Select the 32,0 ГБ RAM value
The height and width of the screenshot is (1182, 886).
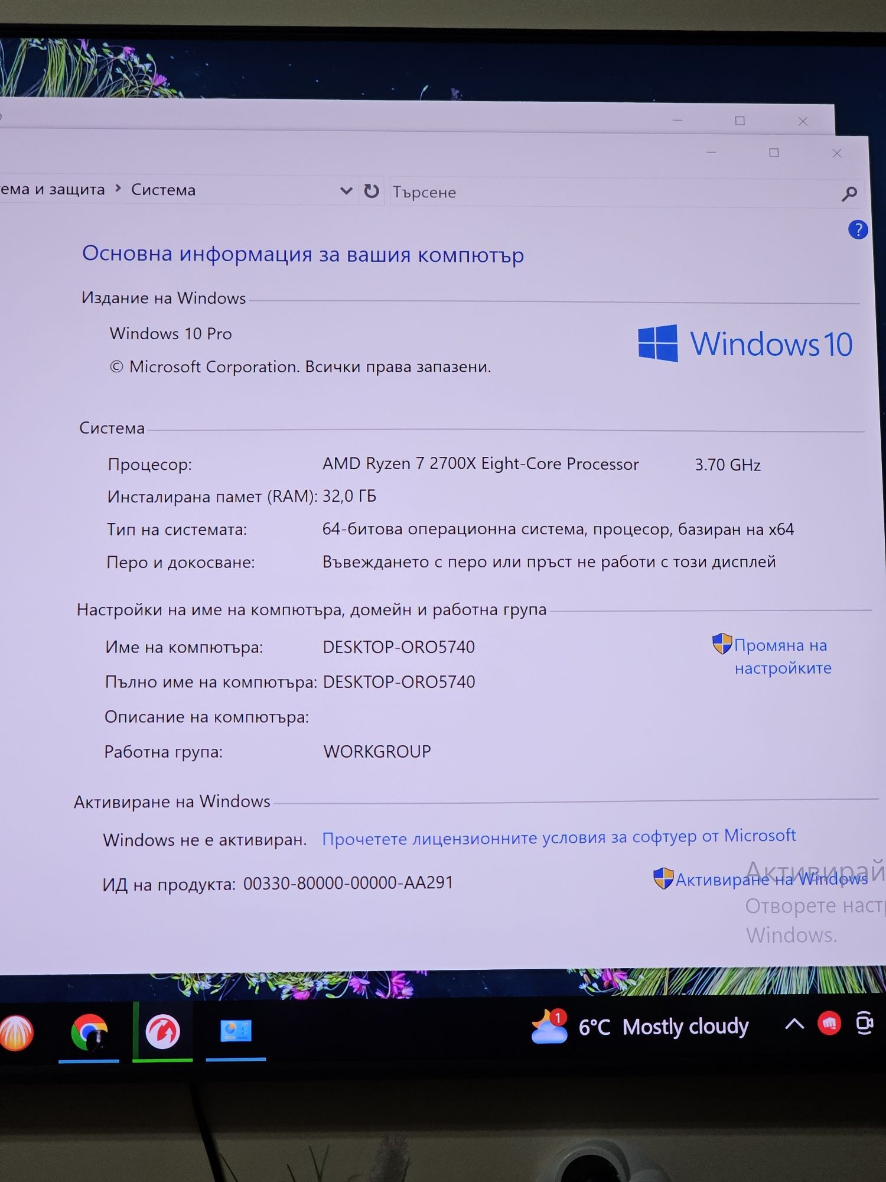coord(349,496)
